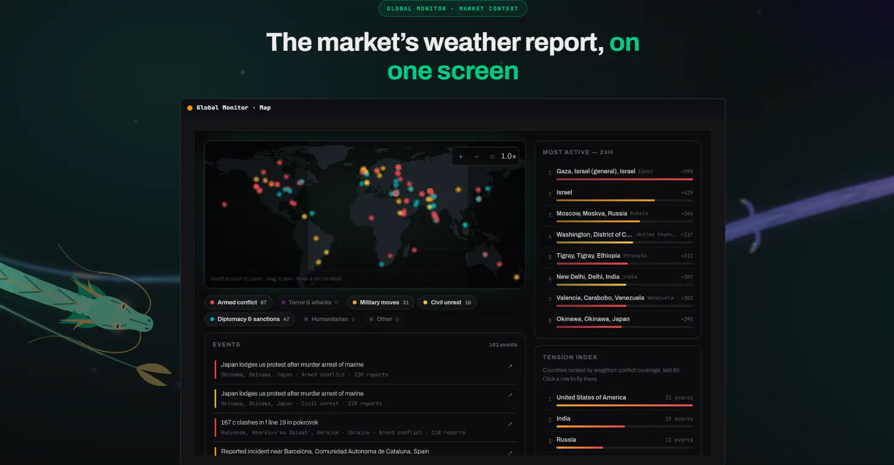Viewport: 894px width, 465px height.
Task: Select the pink dot in central Australia
Action: click(485, 254)
